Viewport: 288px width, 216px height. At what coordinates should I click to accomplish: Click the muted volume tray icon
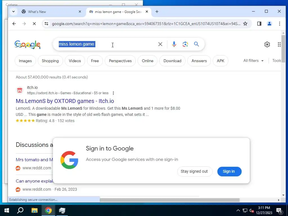click(x=252, y=210)
